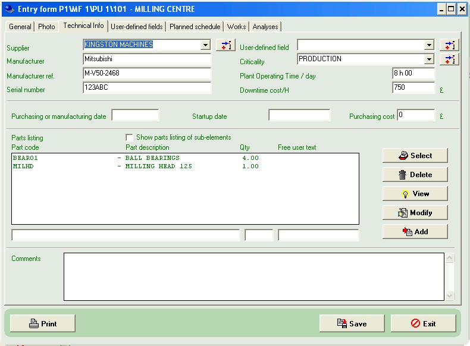Click the Select parts button
The width and height of the screenshot is (470, 346).
click(x=415, y=156)
